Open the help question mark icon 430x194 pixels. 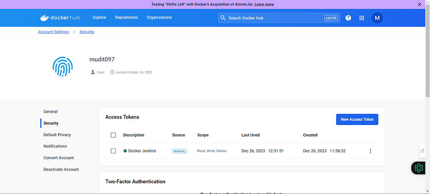tap(348, 18)
